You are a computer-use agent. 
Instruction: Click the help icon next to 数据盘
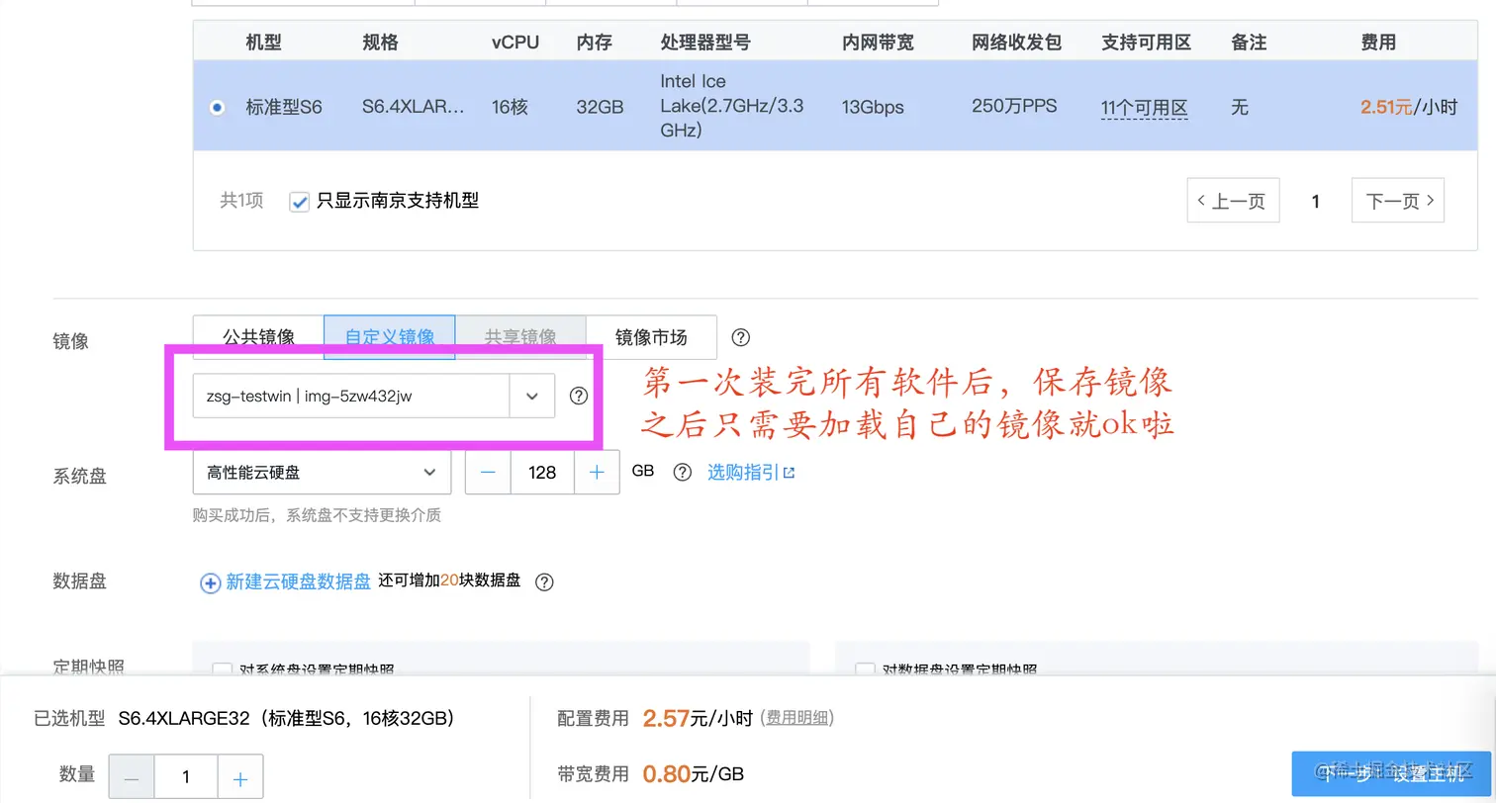(544, 582)
